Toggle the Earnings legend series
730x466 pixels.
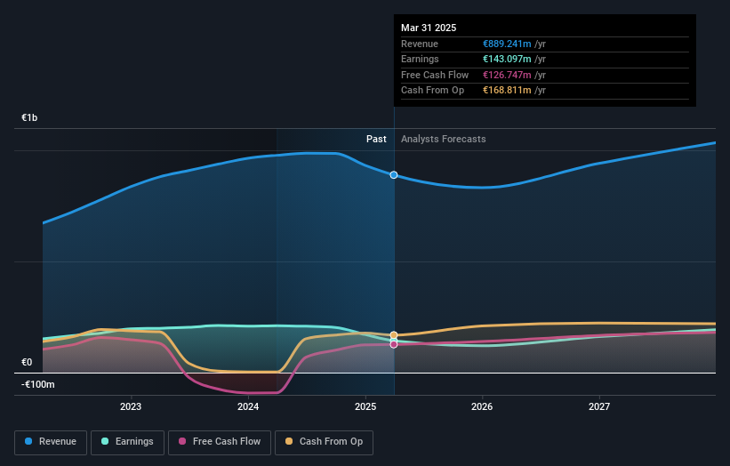[127, 442]
